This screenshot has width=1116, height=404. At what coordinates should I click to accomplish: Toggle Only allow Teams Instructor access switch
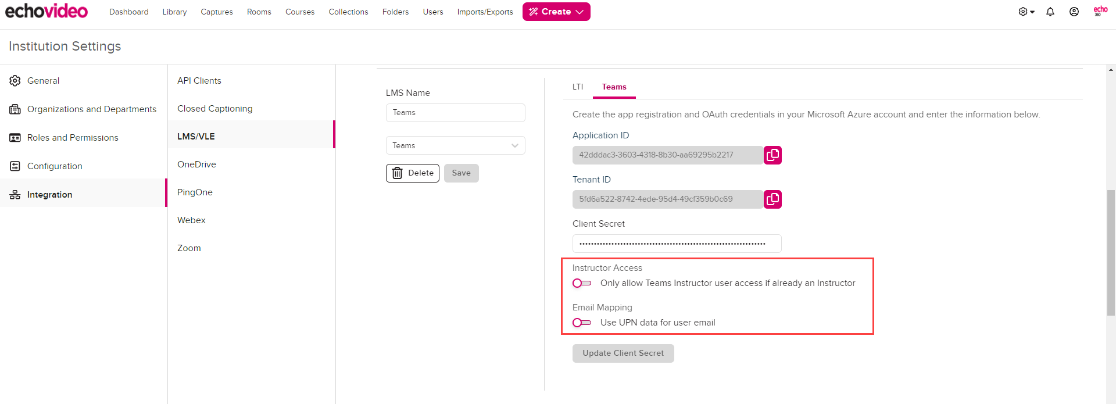click(x=582, y=283)
